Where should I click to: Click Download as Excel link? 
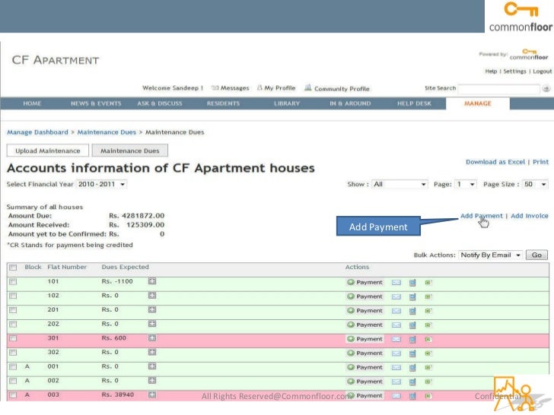(495, 162)
